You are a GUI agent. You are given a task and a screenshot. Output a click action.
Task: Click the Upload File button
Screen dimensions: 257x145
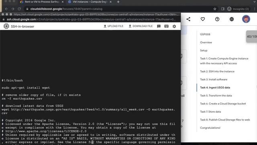pyautogui.click(x=113, y=26)
